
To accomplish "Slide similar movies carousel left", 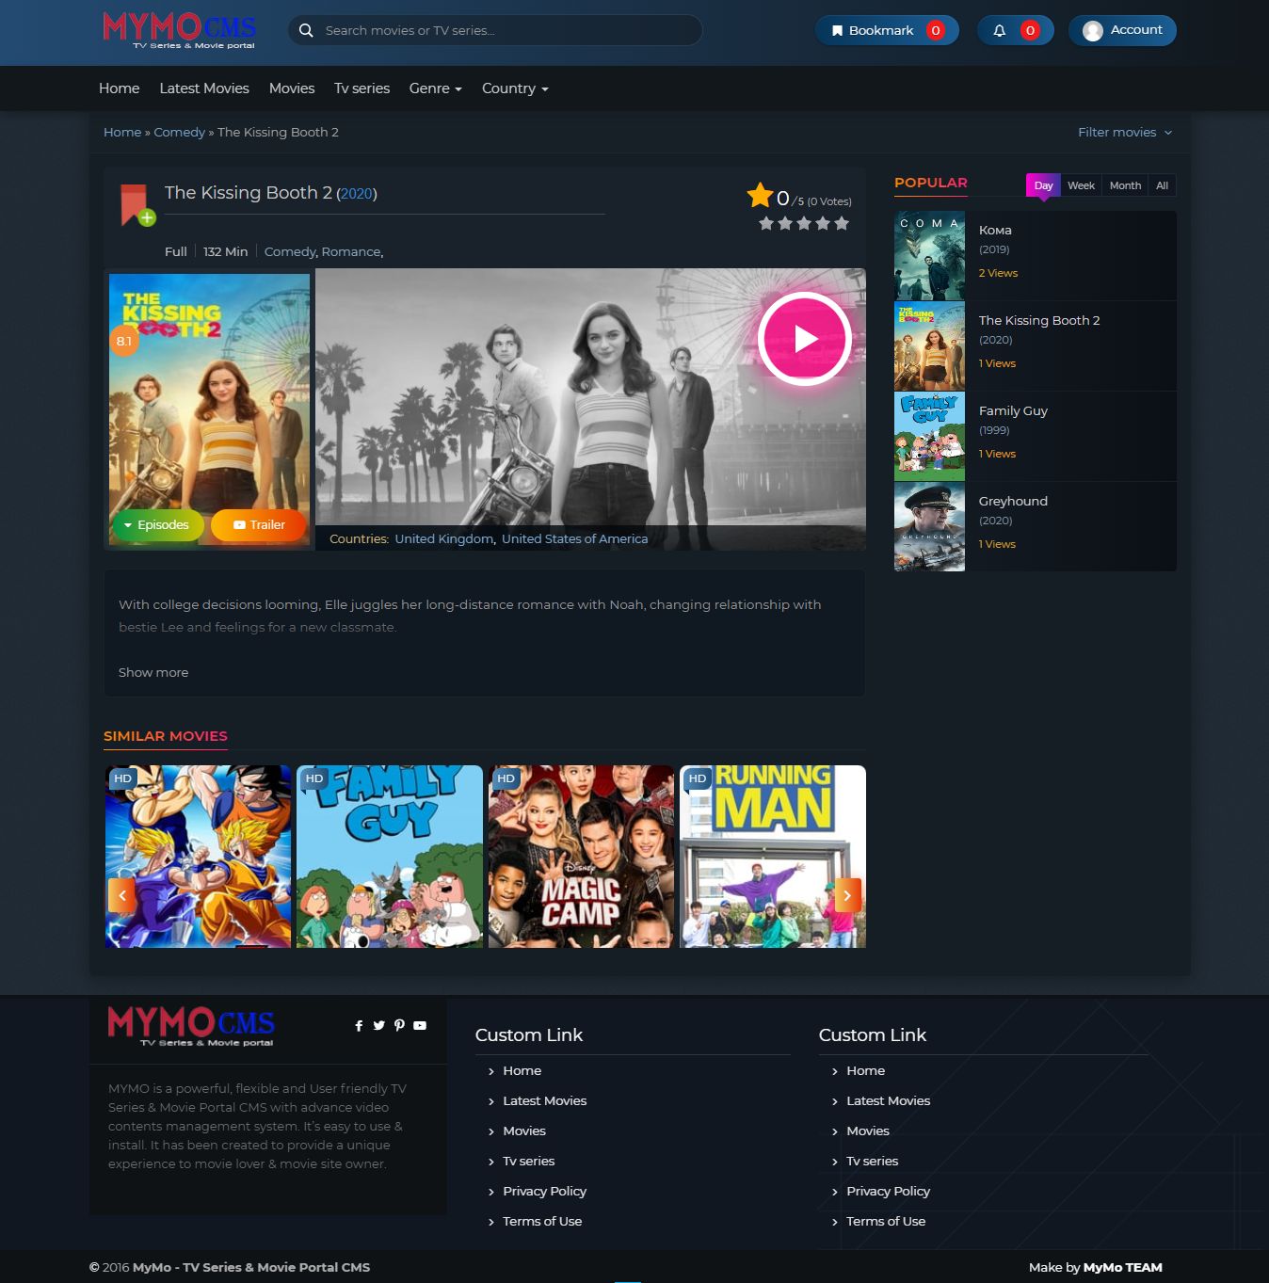I will 122,895.
